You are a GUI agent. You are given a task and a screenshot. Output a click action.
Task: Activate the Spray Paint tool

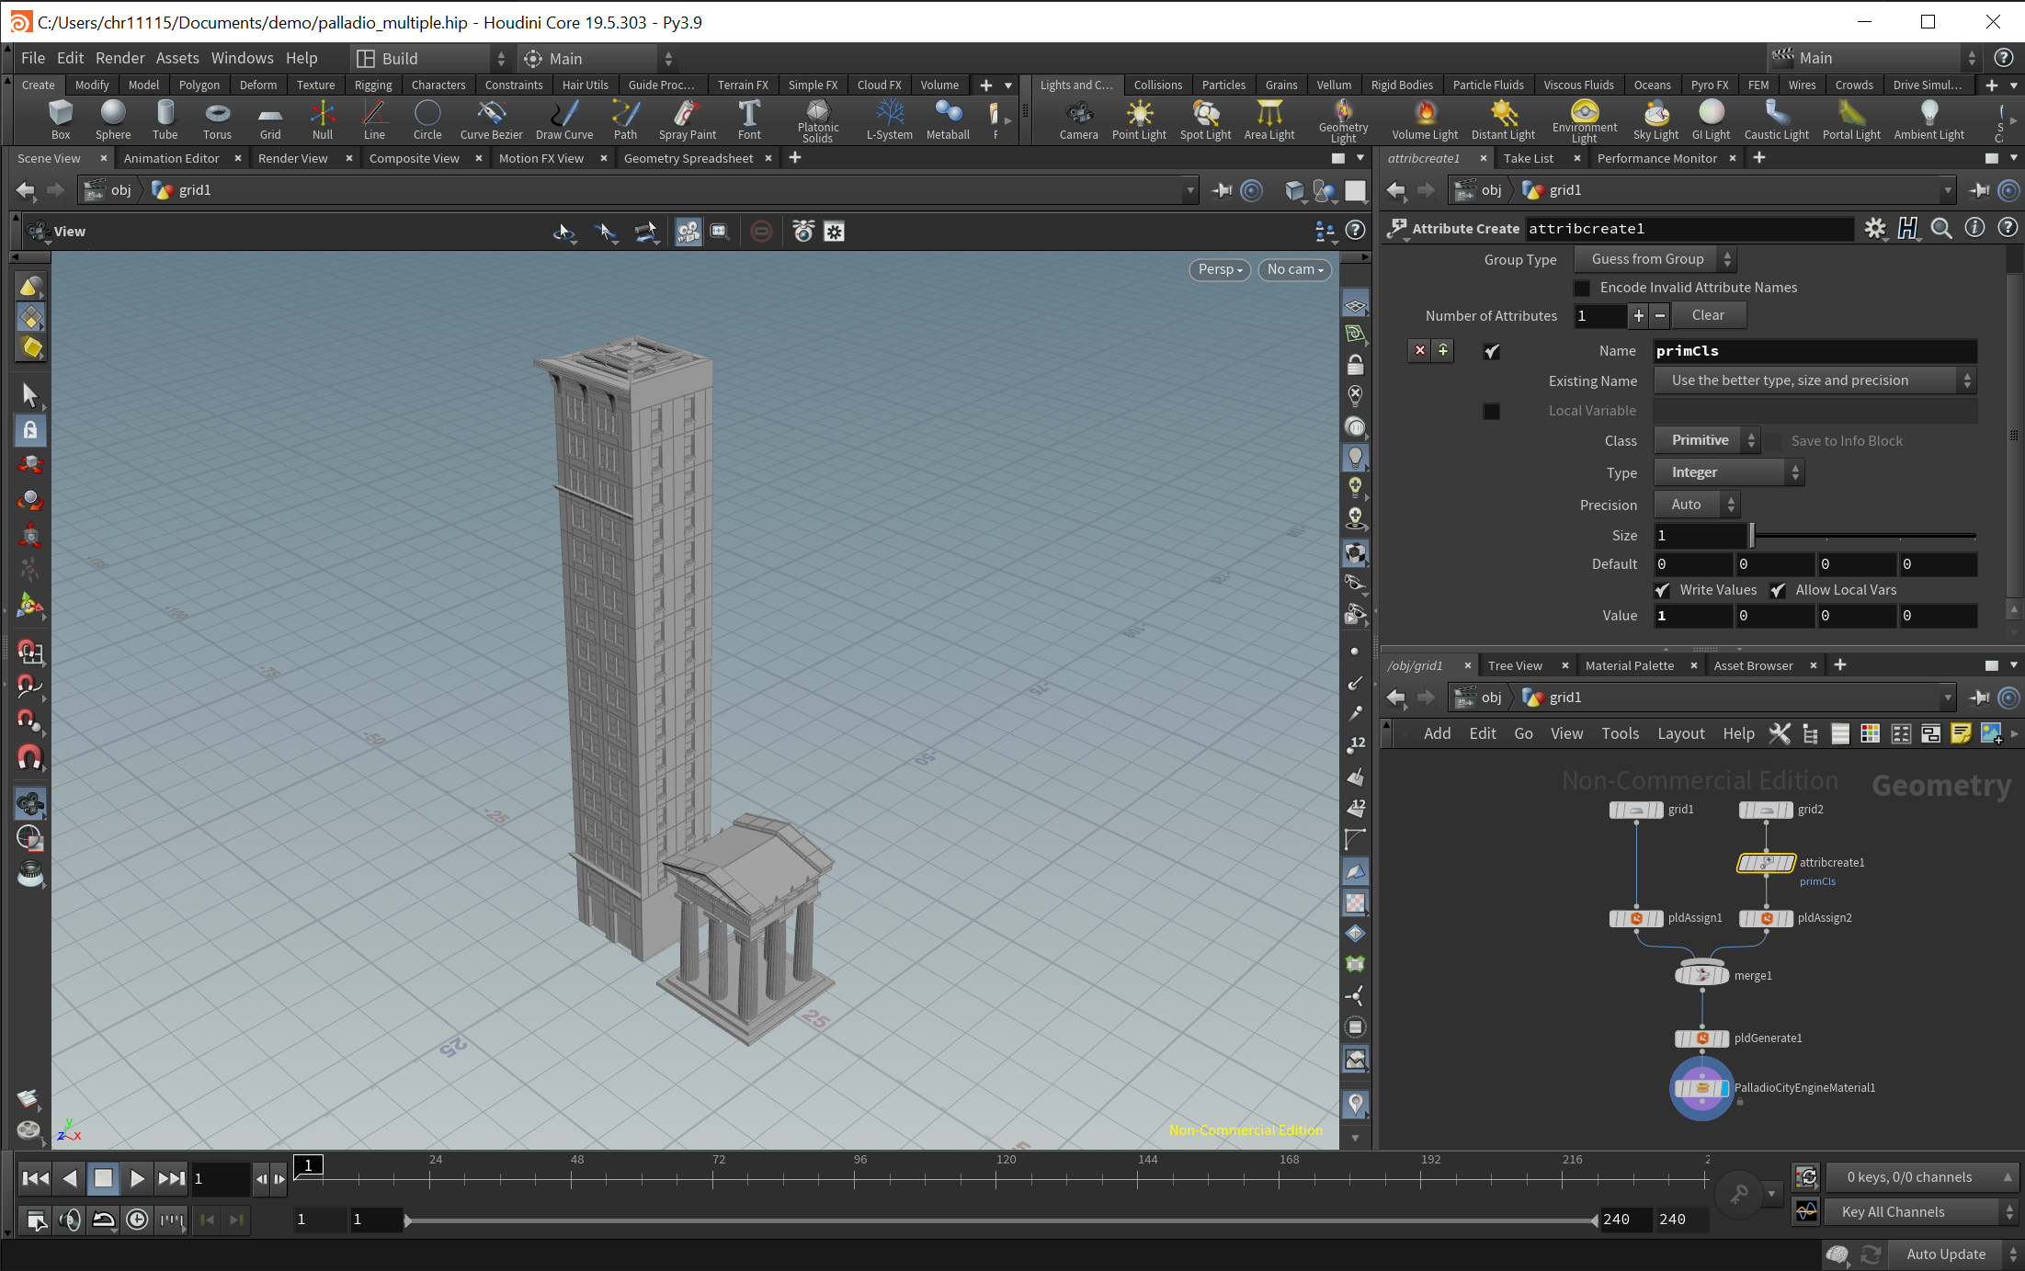coord(687,119)
